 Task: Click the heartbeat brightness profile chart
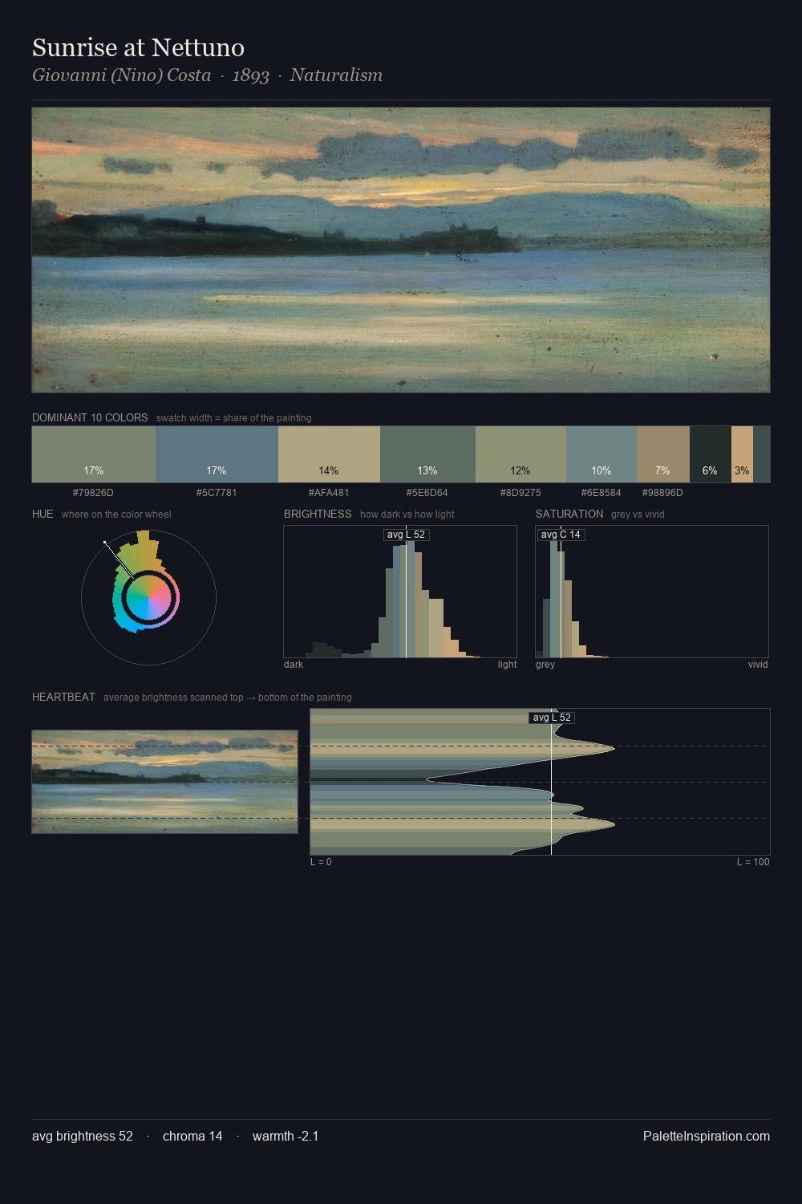540,782
